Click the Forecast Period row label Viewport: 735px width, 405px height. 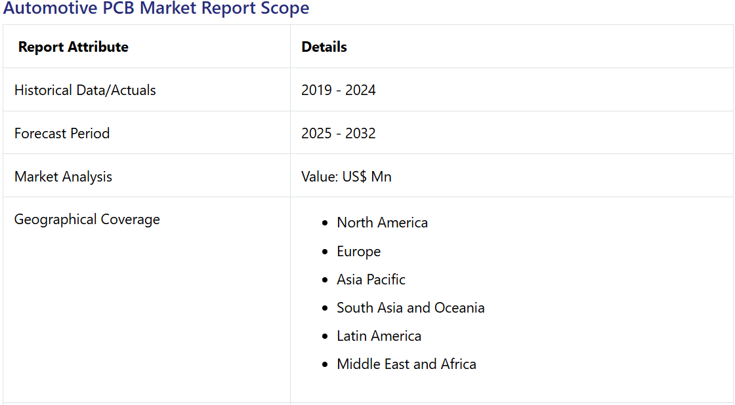tap(62, 134)
